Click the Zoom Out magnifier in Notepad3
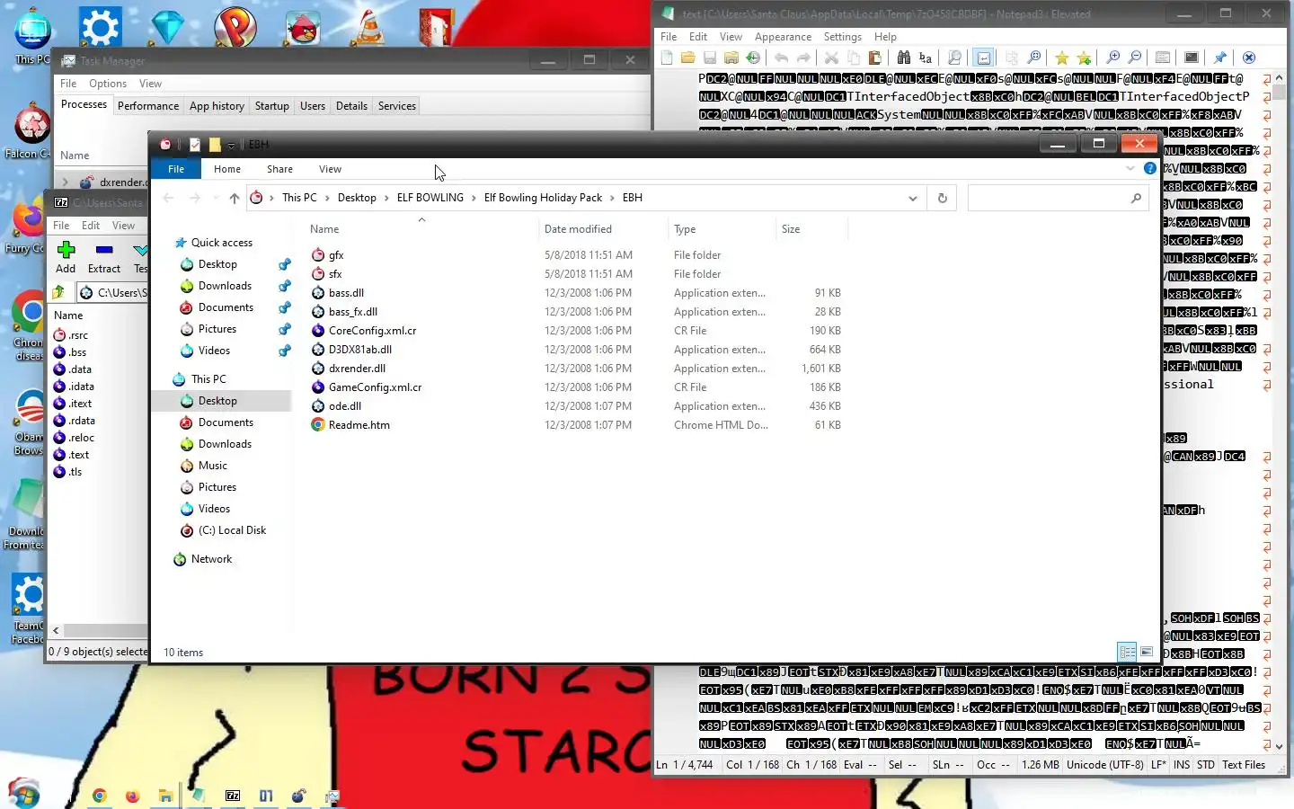Viewport: 1294px width, 809px height. [1135, 58]
